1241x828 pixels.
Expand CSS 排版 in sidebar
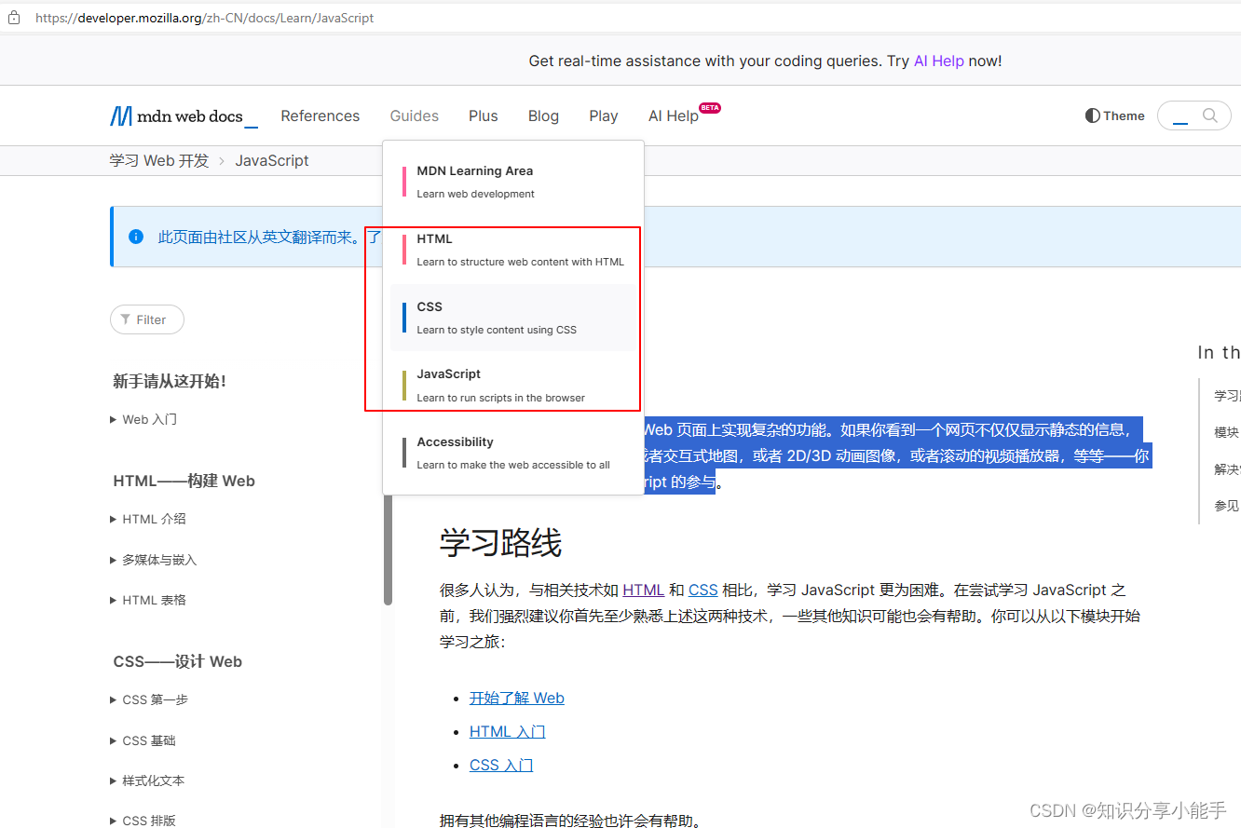[x=143, y=821]
